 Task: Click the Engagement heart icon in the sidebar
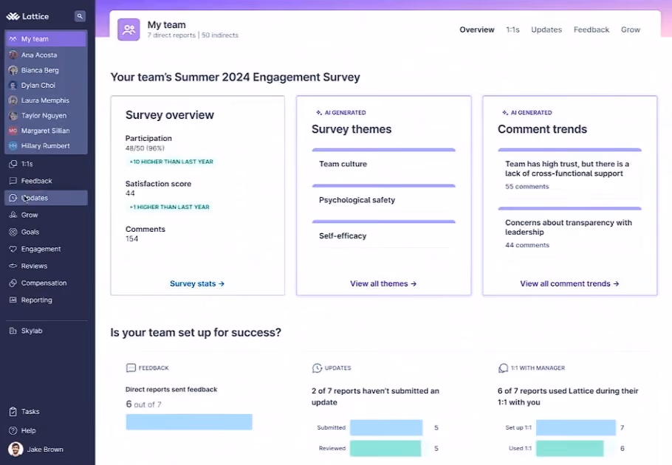13,249
